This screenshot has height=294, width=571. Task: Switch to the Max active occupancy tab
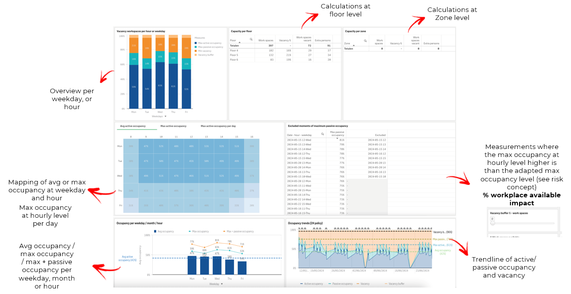click(x=173, y=126)
